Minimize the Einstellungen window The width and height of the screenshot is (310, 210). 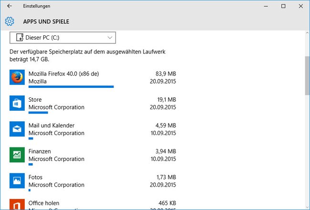(266, 6)
